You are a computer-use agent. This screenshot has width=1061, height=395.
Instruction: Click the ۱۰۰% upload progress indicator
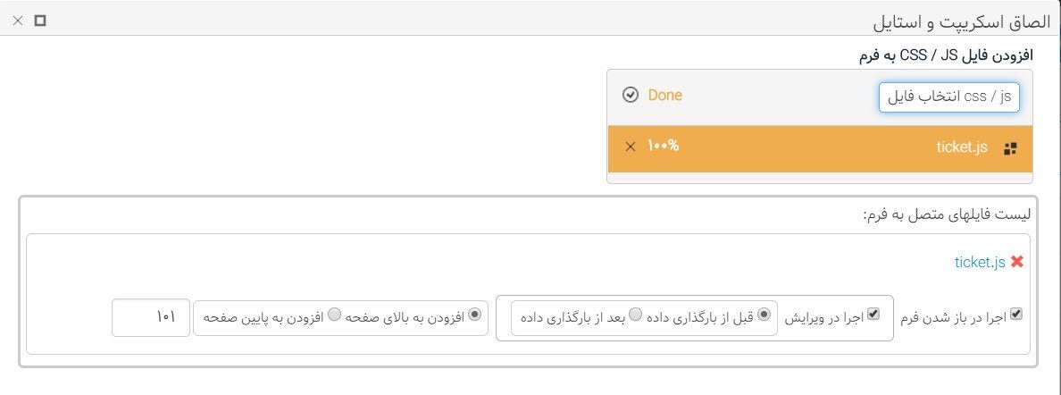point(663,147)
